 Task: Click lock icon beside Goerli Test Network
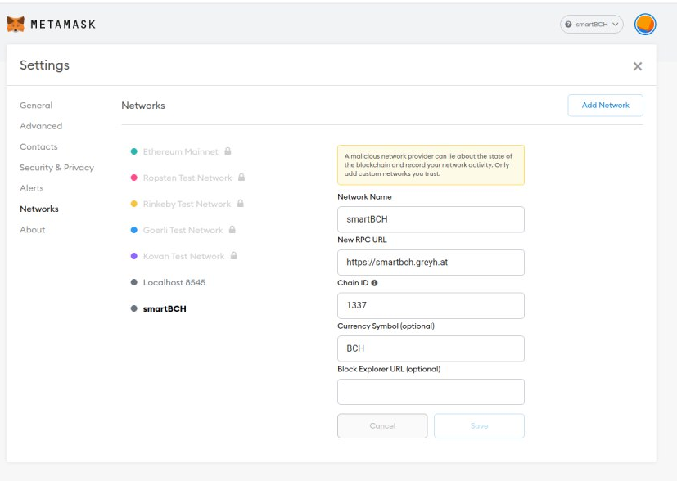[x=232, y=230]
